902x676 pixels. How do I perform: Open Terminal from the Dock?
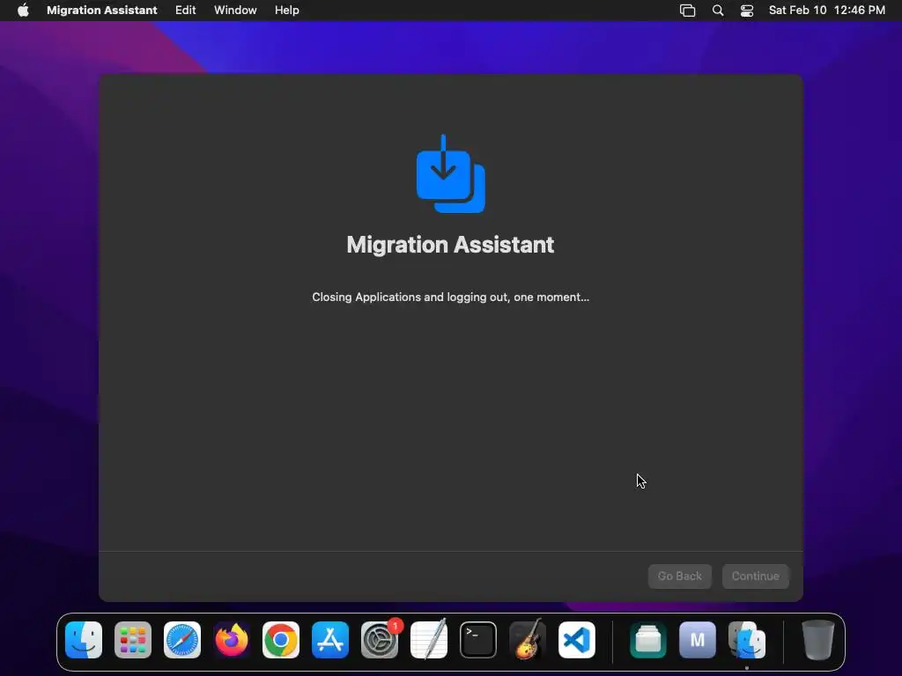click(478, 640)
